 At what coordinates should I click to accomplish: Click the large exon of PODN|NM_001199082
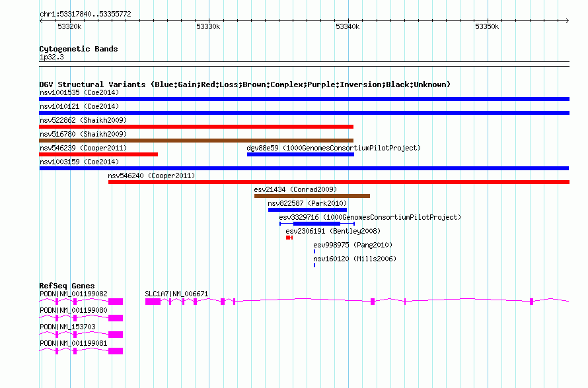coord(116,302)
